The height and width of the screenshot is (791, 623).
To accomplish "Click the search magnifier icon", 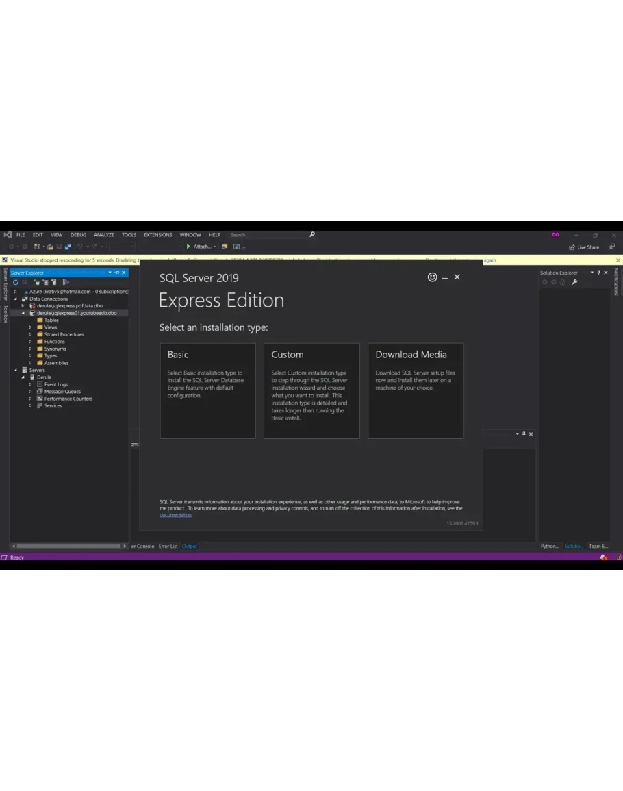I will [312, 235].
